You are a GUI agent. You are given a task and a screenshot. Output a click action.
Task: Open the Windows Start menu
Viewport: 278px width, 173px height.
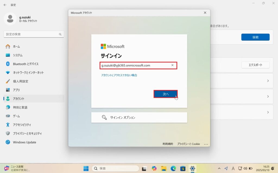pyautogui.click(x=86, y=168)
